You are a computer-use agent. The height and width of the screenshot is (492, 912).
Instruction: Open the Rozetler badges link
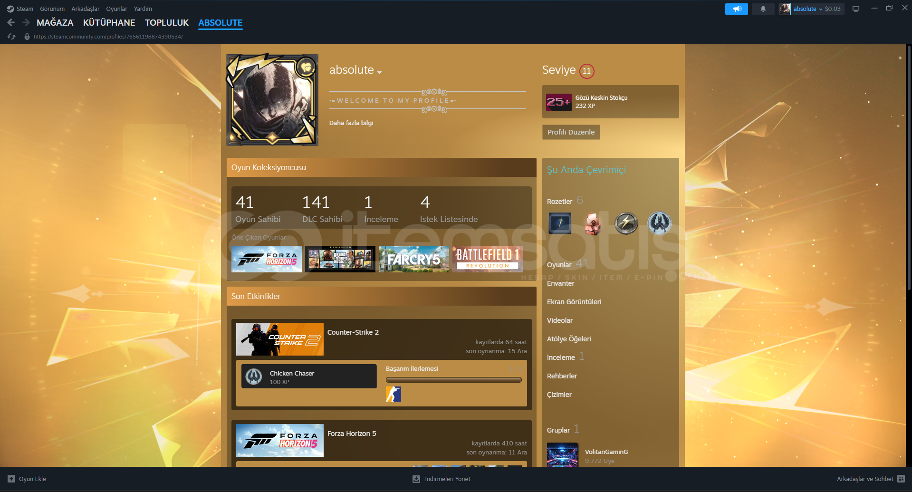click(x=560, y=202)
